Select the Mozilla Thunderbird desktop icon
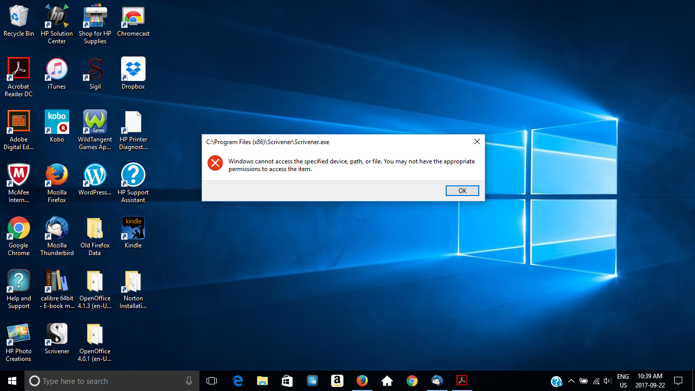 tap(57, 236)
